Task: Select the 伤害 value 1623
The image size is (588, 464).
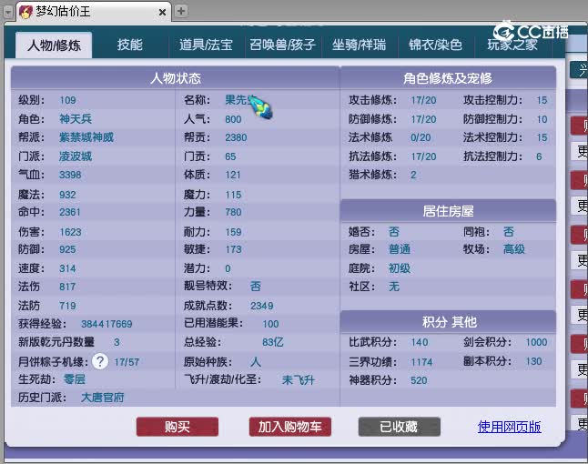Action: pos(70,232)
